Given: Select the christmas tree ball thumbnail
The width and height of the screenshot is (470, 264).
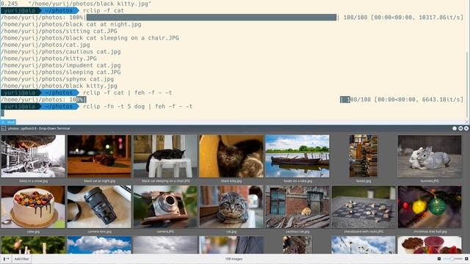Looking at the screenshot, I should tap(430, 207).
